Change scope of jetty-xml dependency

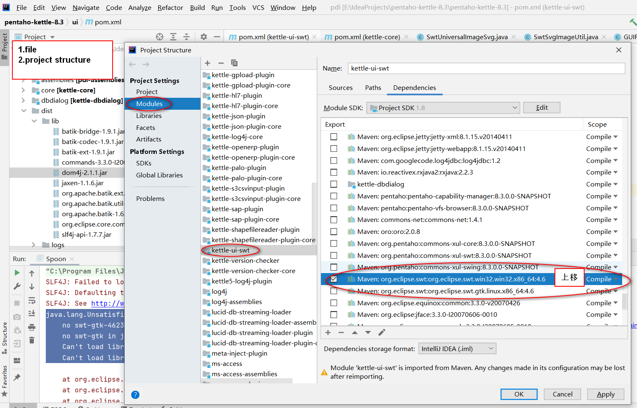(x=602, y=137)
